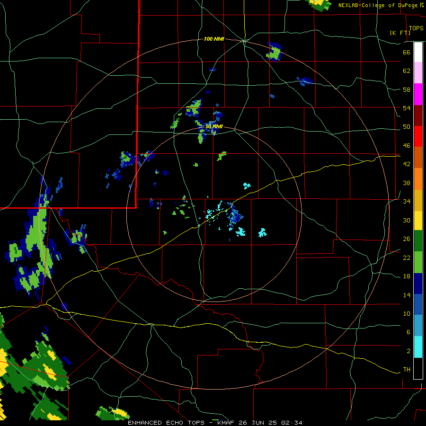Image resolution: width=426 pixels, height=426 pixels.
Task: Click the light pink legend swatch
Action: pos(418,73)
